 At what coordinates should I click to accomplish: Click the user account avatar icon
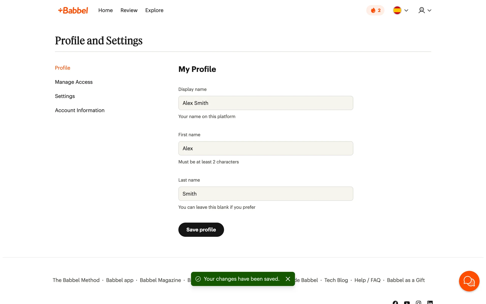click(x=421, y=10)
